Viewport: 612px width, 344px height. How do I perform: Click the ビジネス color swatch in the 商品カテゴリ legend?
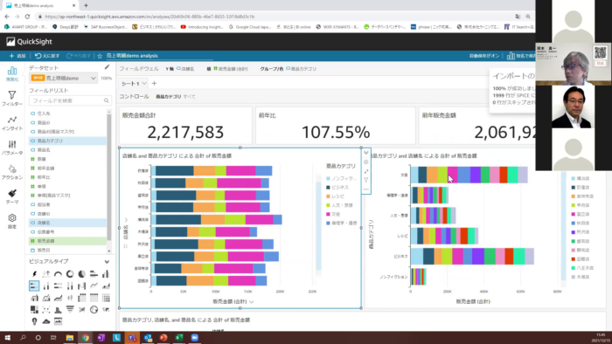coord(328,188)
